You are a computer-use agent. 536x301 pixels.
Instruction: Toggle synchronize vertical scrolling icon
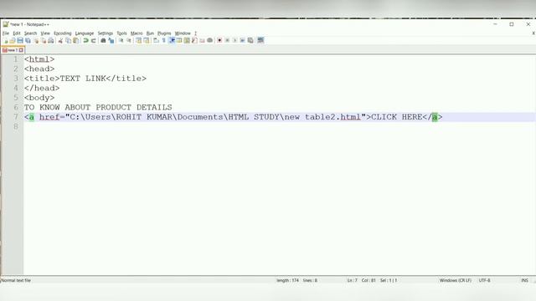point(138,40)
